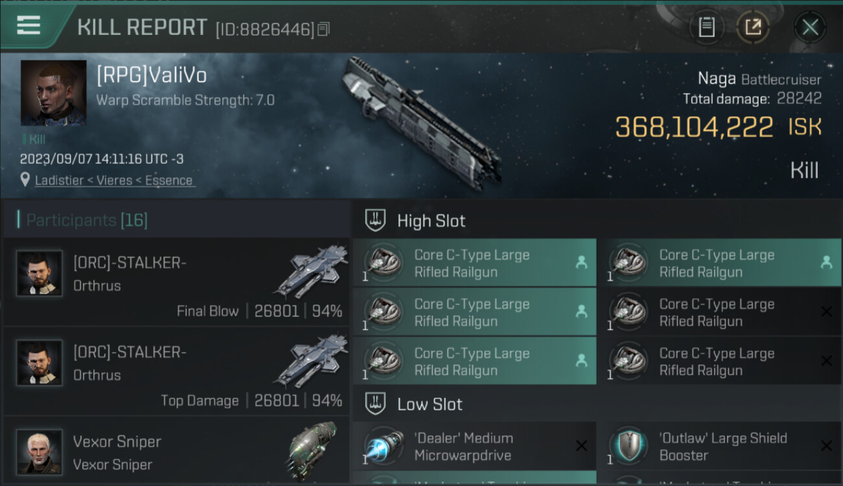This screenshot has width=843, height=486.
Task: Click 'Outlaw' Large Shield Booster module
Action: pyautogui.click(x=718, y=446)
